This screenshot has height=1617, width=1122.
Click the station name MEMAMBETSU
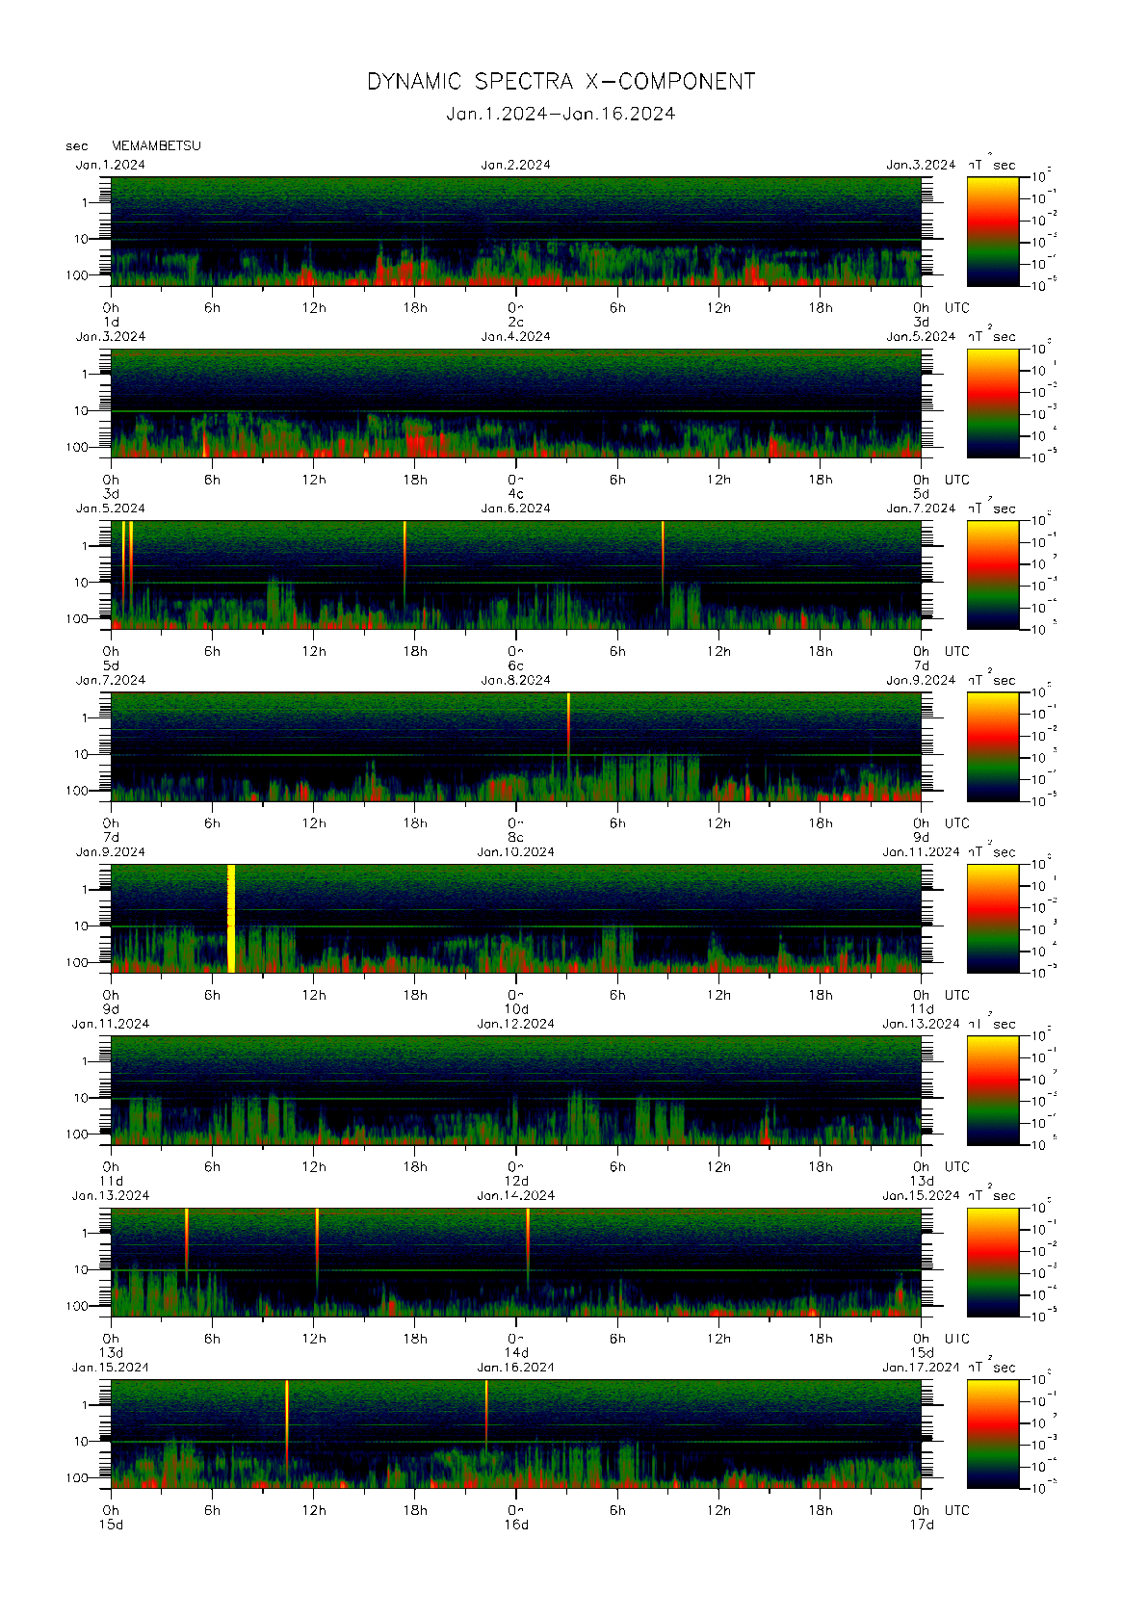(x=156, y=145)
